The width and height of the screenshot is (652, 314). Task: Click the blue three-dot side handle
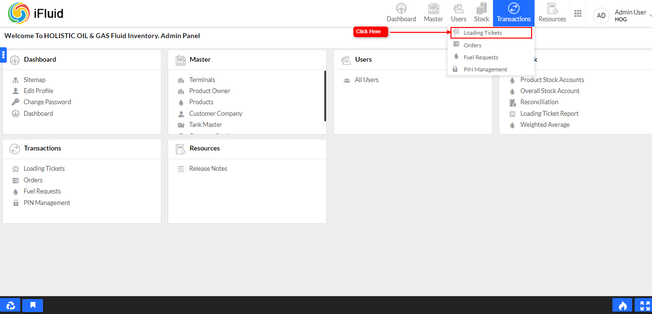(3, 55)
